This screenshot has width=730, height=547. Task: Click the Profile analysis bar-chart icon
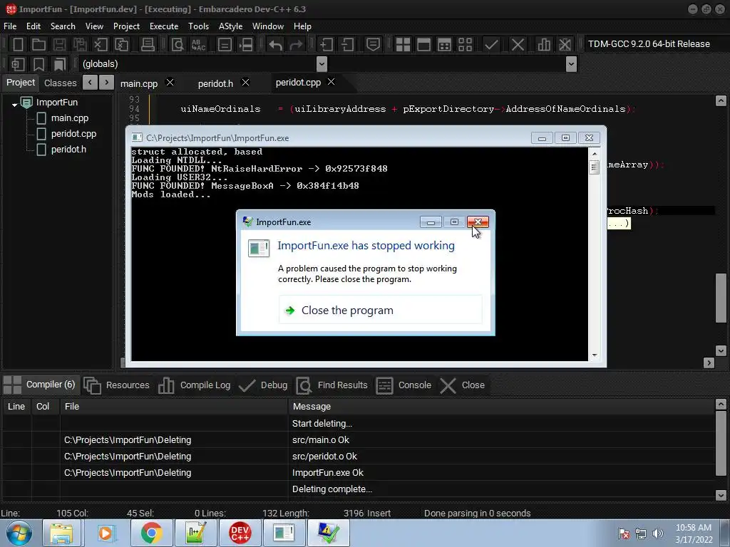coord(543,45)
